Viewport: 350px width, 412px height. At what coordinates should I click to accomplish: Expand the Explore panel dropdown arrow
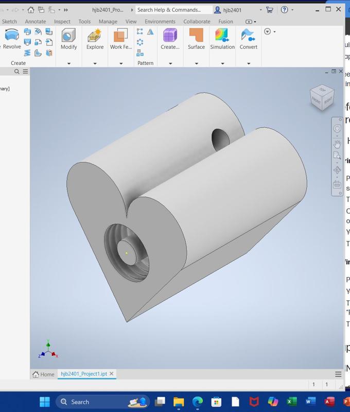click(x=95, y=63)
